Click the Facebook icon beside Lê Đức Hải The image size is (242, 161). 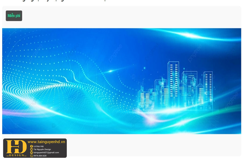click(x=31, y=146)
